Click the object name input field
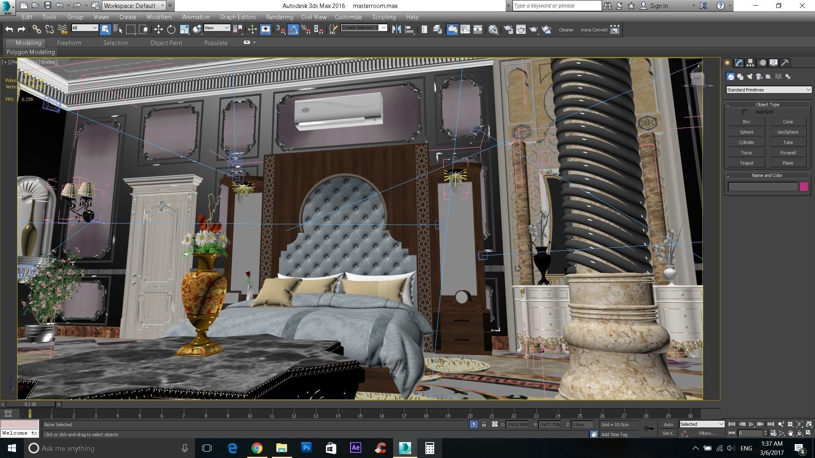The height and width of the screenshot is (458, 815). pos(762,186)
